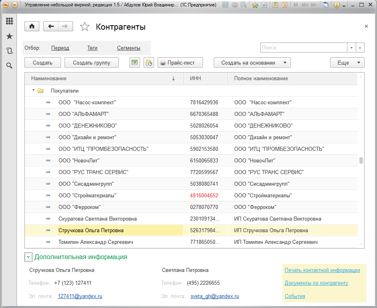The height and width of the screenshot is (308, 377).
Task: Add Контрагенты to favorites with star
Action: [85, 27]
